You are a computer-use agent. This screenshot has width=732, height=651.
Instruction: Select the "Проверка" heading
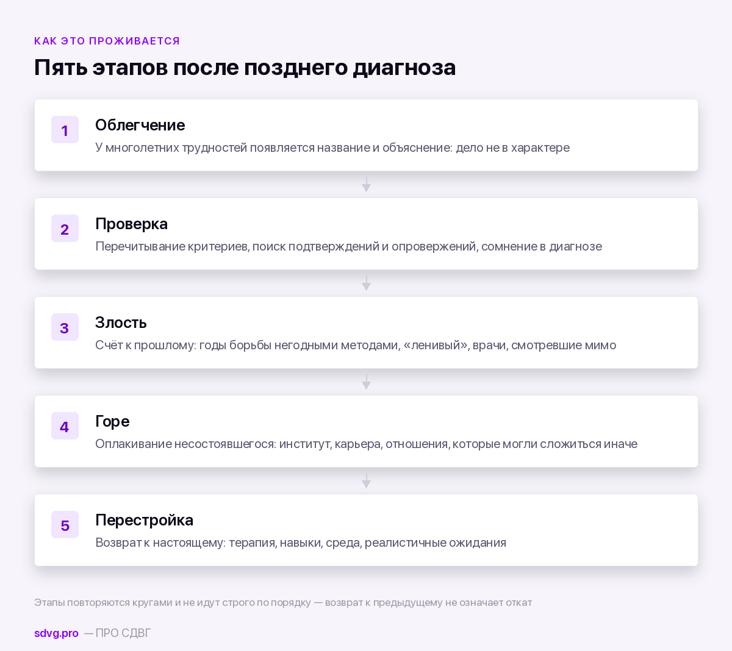(x=131, y=224)
